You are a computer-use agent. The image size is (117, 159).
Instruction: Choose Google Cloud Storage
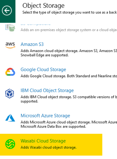pos(43,70)
